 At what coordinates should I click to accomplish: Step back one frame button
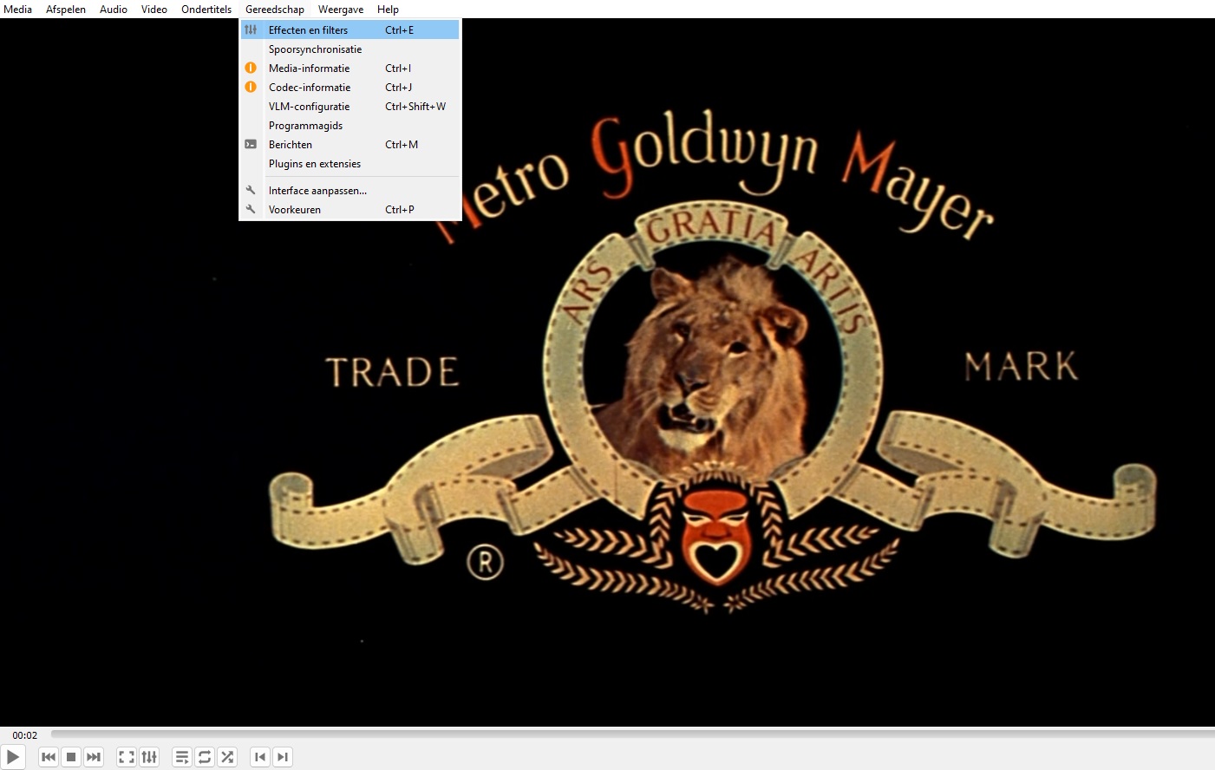(260, 757)
